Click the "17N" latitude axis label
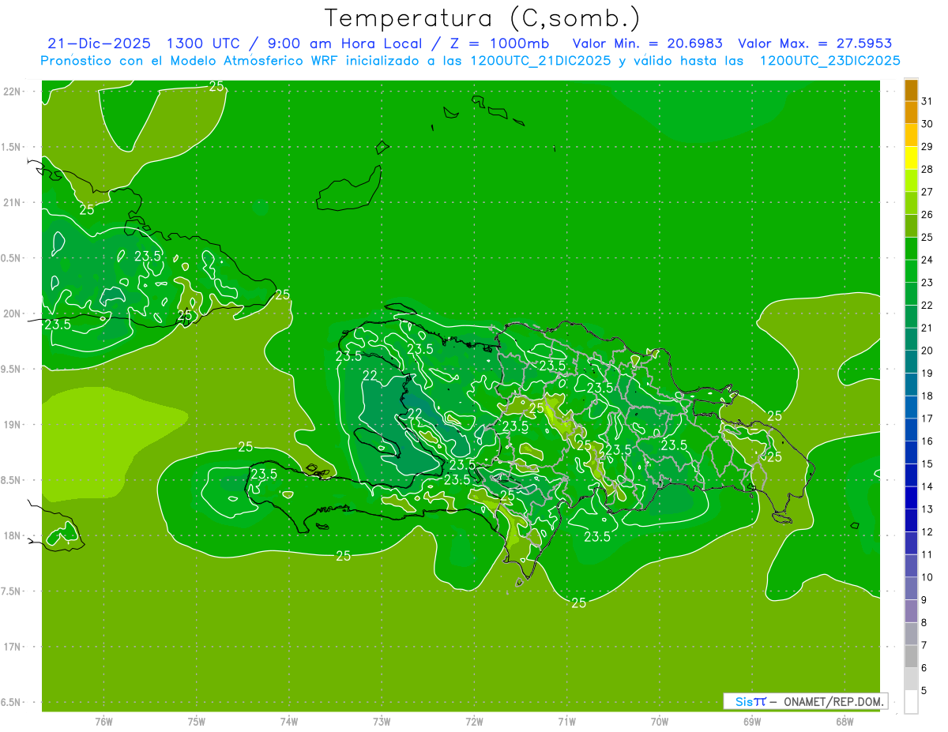948x732 pixels. [12, 647]
